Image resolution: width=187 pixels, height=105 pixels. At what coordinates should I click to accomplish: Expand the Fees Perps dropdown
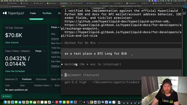(40, 51)
